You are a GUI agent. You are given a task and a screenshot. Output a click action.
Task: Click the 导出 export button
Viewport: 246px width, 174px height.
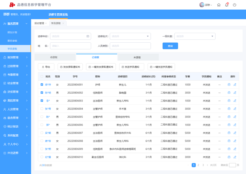tap(46, 67)
